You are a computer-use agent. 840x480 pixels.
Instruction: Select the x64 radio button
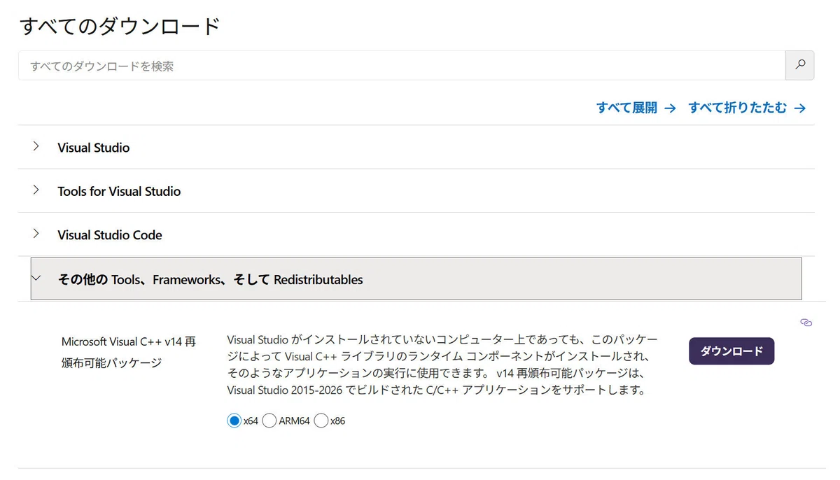(x=234, y=421)
